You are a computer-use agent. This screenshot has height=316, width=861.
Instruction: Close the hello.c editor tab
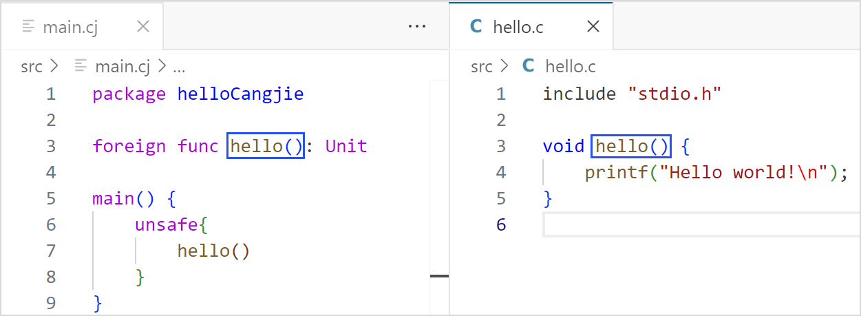point(593,27)
